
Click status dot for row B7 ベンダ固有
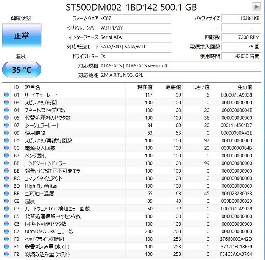[x=6, y=156]
